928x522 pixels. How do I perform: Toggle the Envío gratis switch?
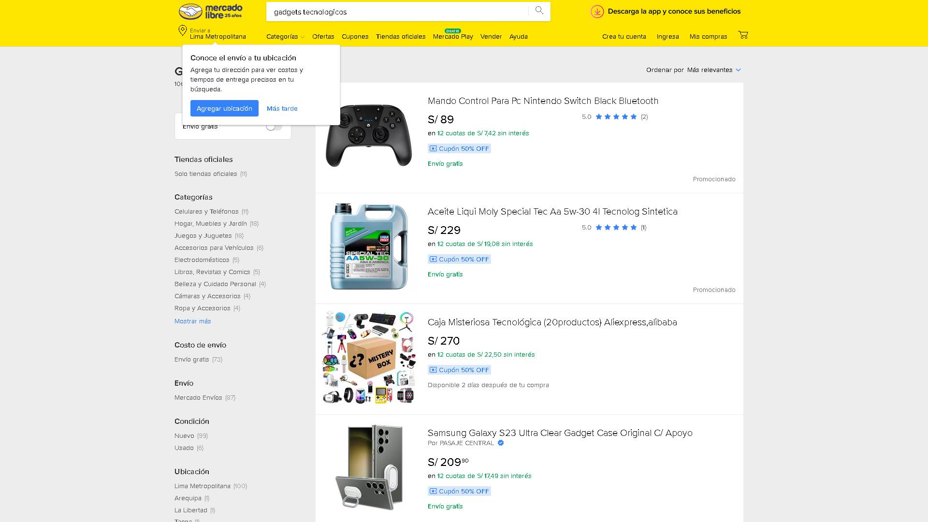274,126
